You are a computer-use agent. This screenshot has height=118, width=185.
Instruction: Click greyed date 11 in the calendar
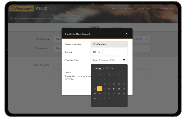click(119, 84)
